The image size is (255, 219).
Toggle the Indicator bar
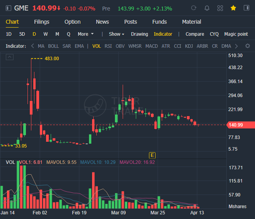click(163, 34)
